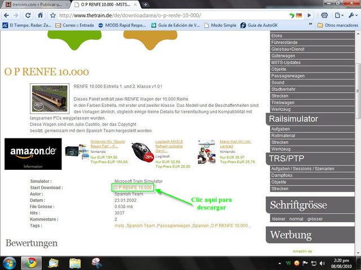
Task: Open the Snipping Tool taskbar icon
Action: pyautogui.click(x=96, y=263)
